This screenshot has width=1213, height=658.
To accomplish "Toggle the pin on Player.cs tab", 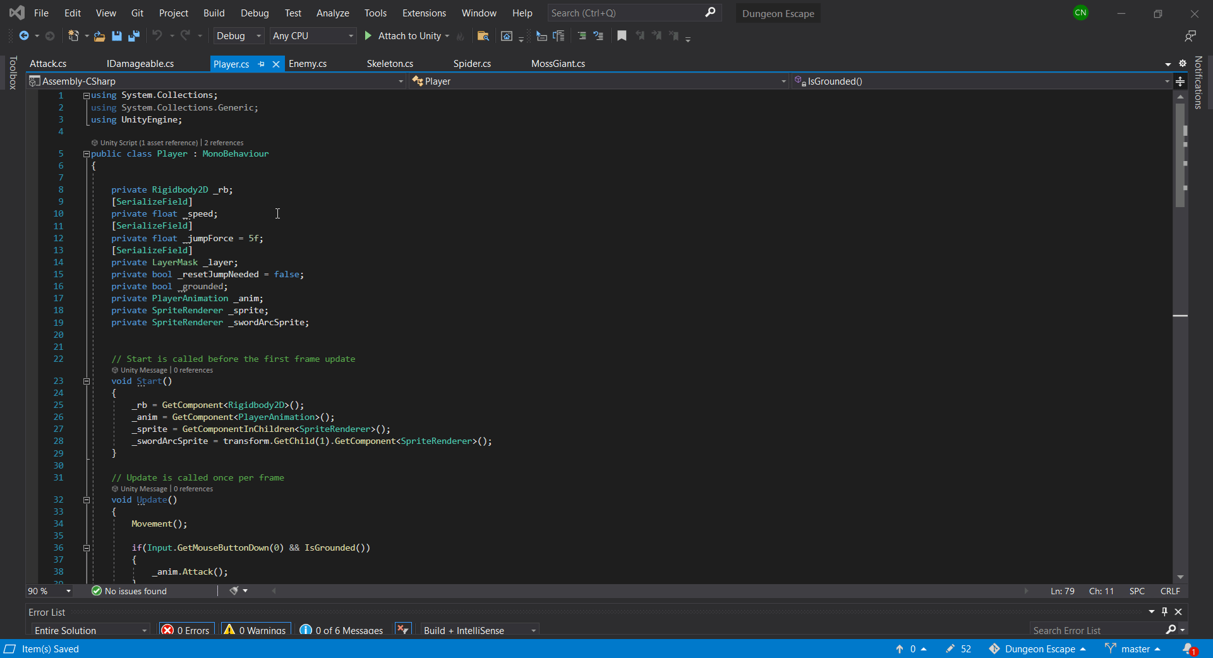I will click(262, 64).
